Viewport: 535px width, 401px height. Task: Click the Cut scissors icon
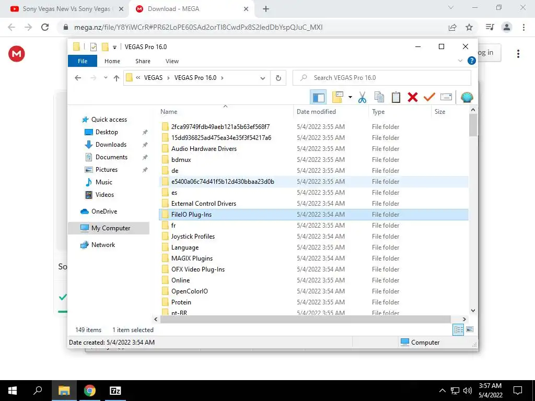click(x=362, y=97)
